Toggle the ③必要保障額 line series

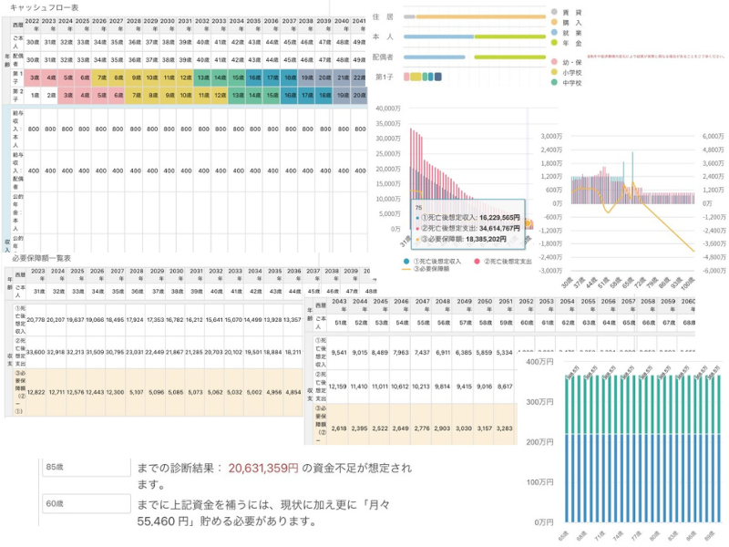tap(436, 271)
